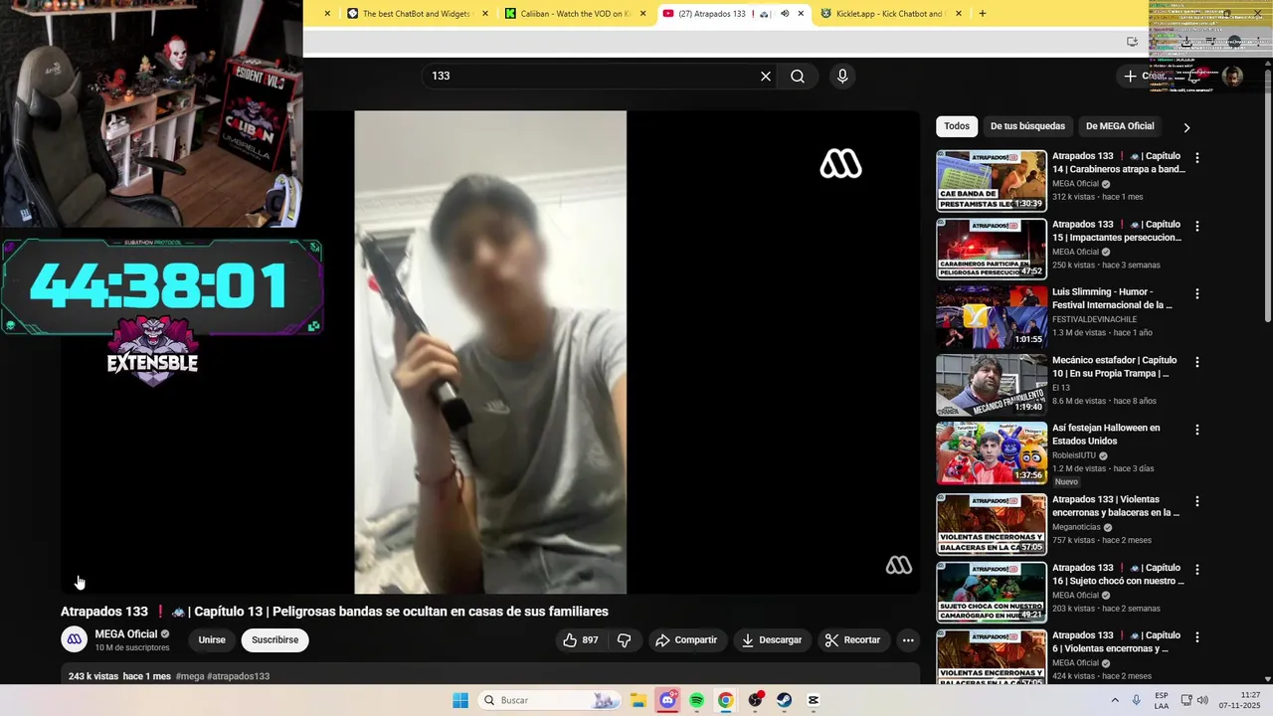
Task: Open the MEGA Oficial channel name link
Action: 126,634
